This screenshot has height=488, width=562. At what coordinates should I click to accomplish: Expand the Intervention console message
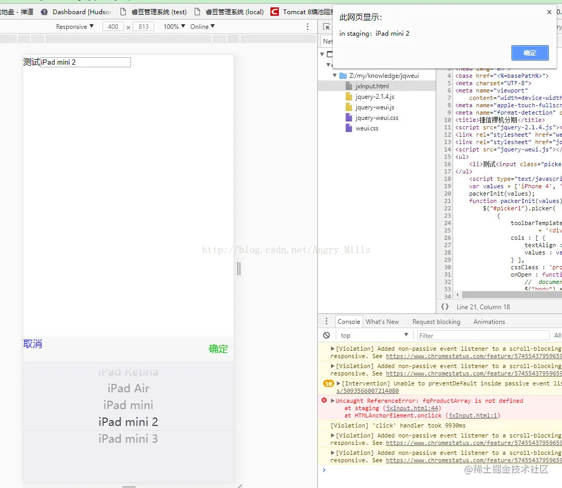coord(338,383)
